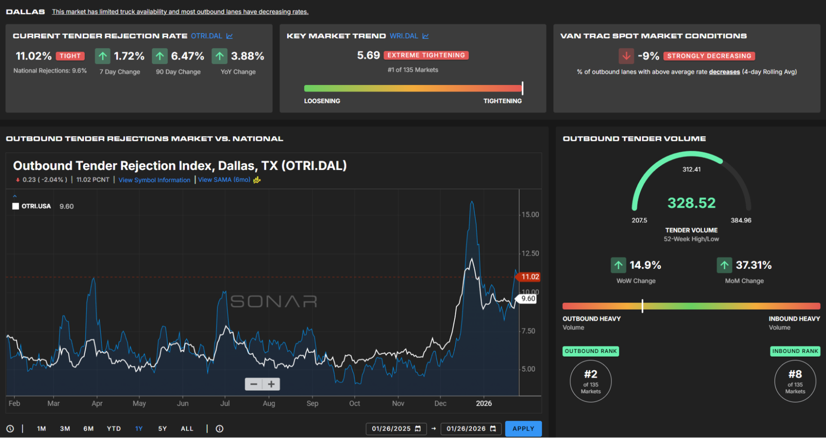This screenshot has height=438, width=826.
Task: Select the 1M time range
Action: click(41, 429)
